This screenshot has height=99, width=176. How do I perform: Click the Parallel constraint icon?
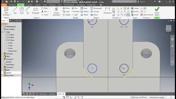(118, 12)
